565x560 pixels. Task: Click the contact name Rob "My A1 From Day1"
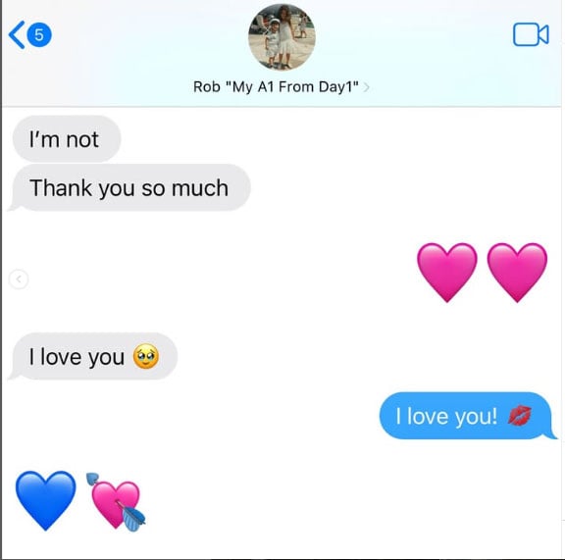pyautogui.click(x=276, y=87)
